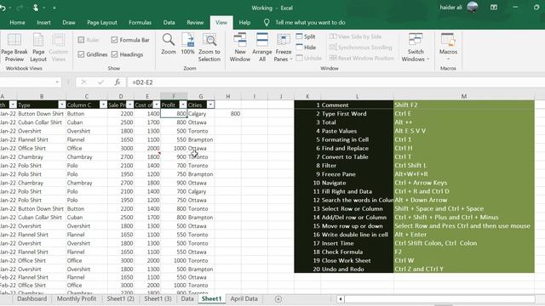Select column M header
The height and width of the screenshot is (306, 545).
coord(463,96)
